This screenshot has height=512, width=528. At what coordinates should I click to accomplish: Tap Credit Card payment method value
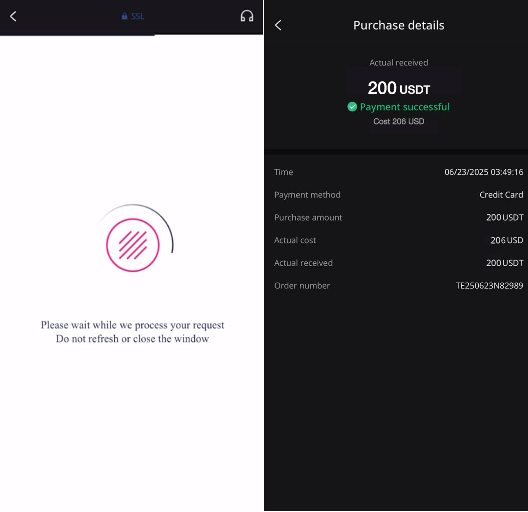[501, 195]
